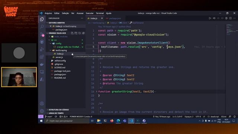The image size is (238, 134).
Task: Open package-lock.json in file tree
Action: pos(62,71)
